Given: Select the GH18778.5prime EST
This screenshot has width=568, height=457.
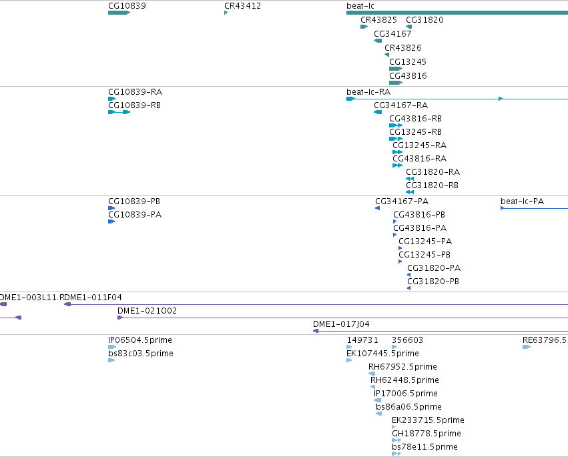Looking at the screenshot, I should tap(396, 441).
